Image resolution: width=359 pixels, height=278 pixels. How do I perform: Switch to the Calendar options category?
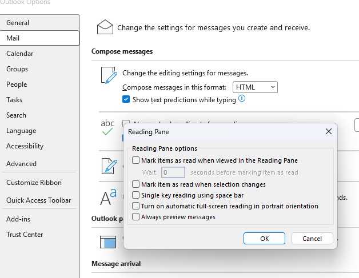39,54
